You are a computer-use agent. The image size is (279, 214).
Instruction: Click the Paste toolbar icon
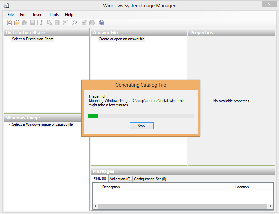pyautogui.click(x=57, y=23)
